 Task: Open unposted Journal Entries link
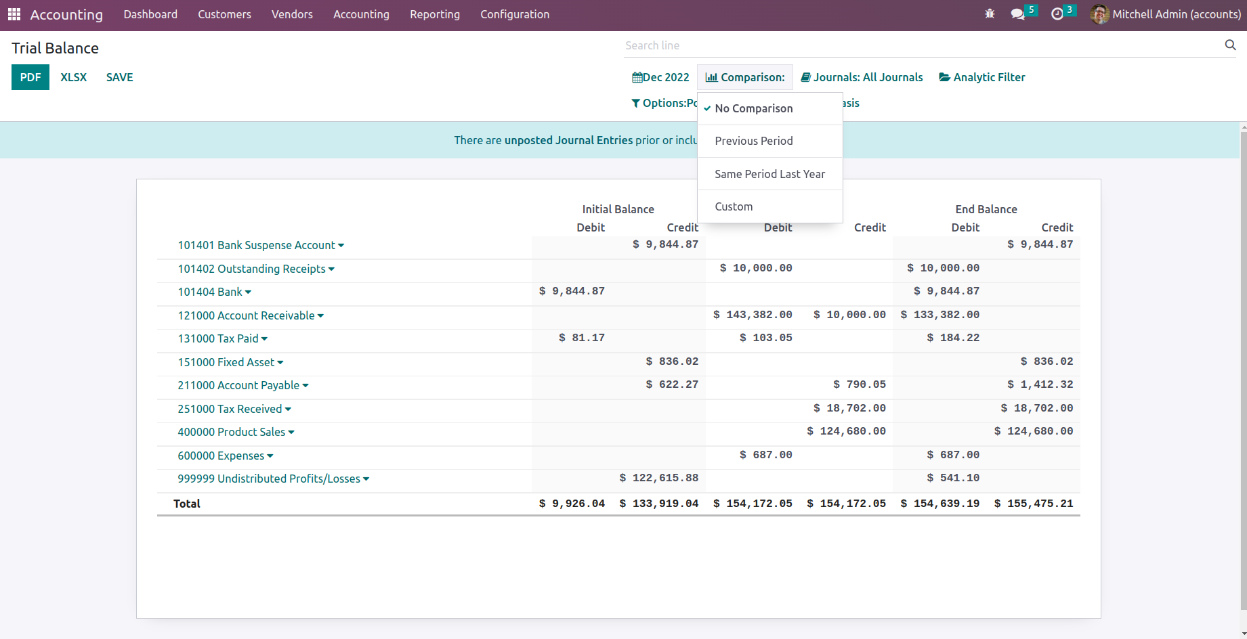pos(568,140)
